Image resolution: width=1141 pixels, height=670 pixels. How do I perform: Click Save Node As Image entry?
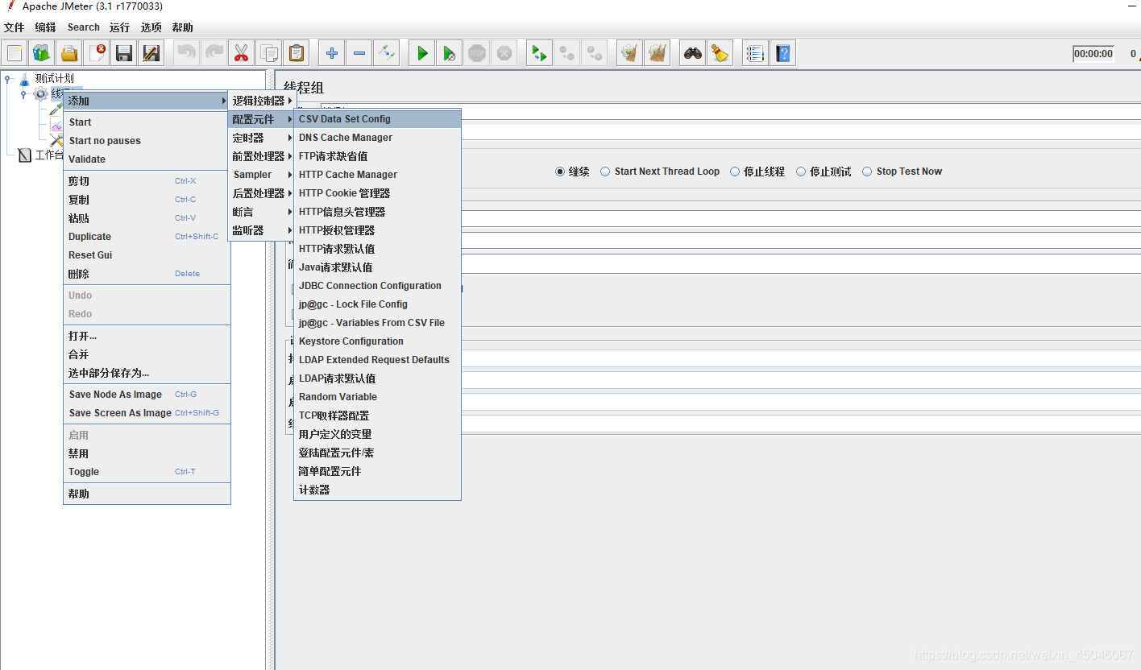[x=147, y=395]
